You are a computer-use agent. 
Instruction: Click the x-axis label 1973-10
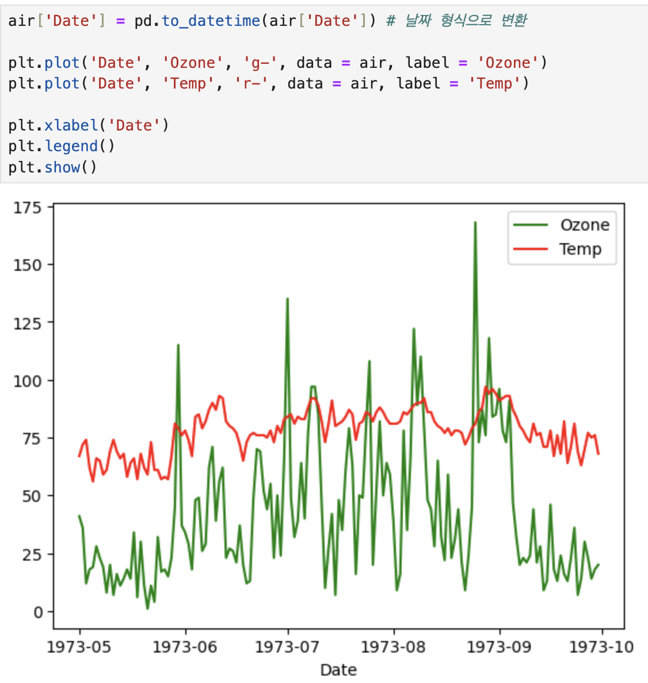(602, 647)
